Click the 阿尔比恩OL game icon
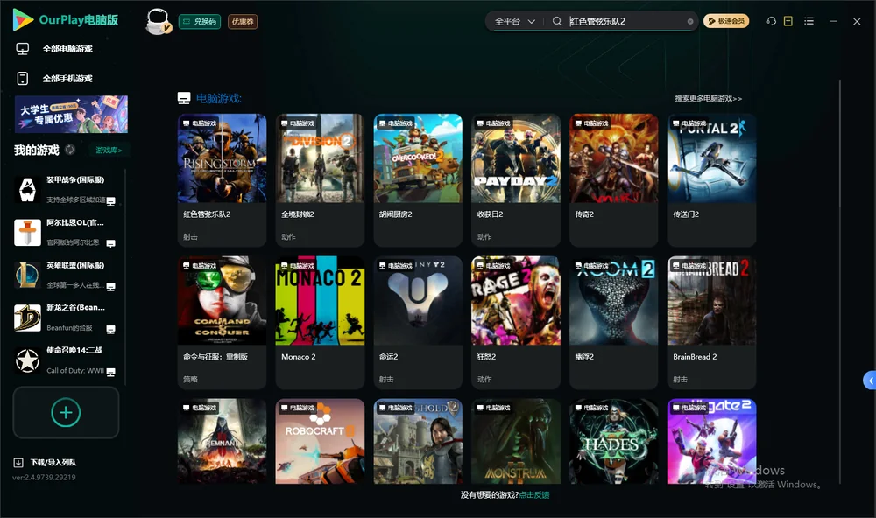This screenshot has height=518, width=876. (x=27, y=233)
